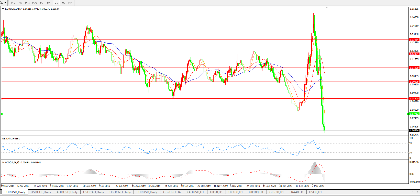Click the gray chart shift triangle marker
This screenshot has height=196, width=420.
(x=327, y=8)
